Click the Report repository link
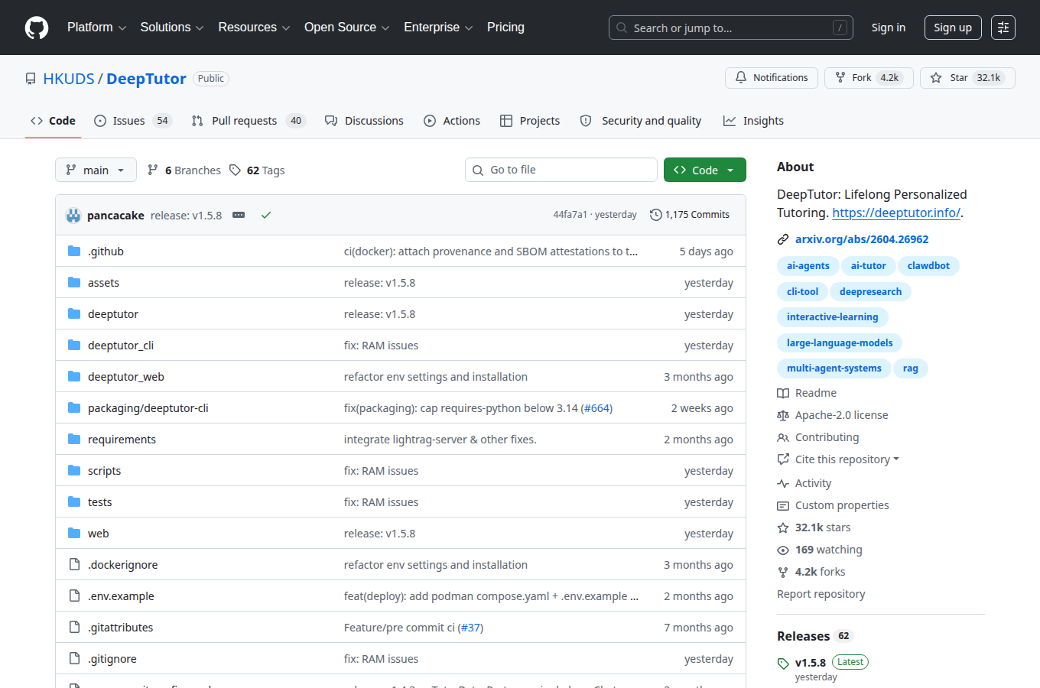 coord(821,594)
